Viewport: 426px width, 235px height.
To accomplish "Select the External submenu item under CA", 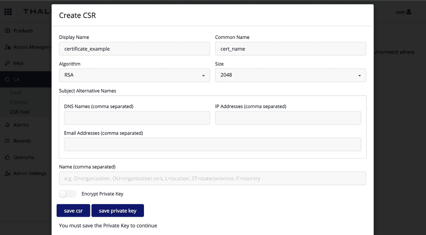I will click(19, 102).
